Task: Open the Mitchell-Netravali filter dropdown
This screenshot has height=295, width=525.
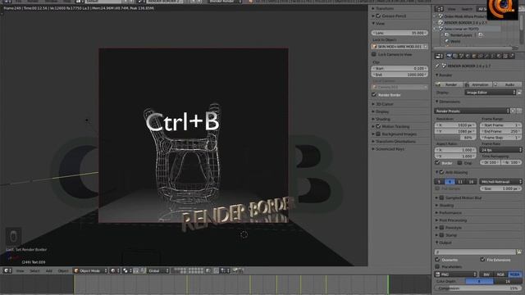Action: point(501,182)
